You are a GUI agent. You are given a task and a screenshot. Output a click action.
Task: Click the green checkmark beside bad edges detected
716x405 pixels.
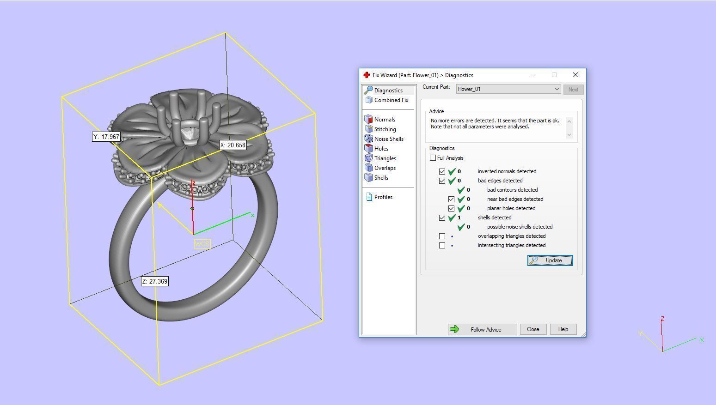click(452, 181)
